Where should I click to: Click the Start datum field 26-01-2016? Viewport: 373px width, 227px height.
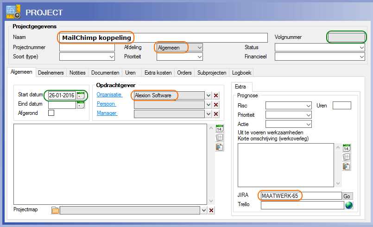point(62,95)
